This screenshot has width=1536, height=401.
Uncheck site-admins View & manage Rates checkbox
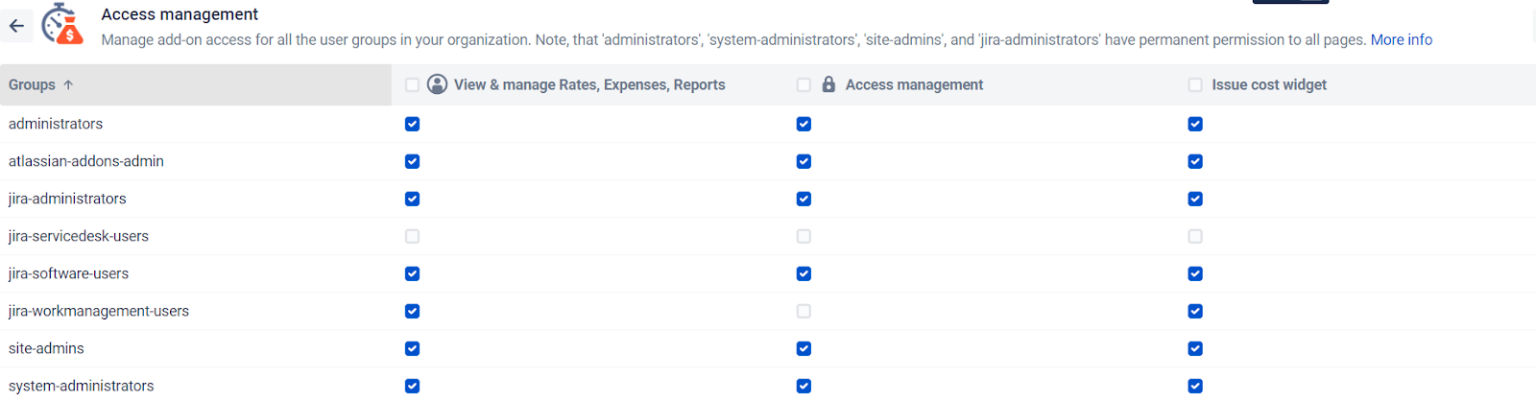[413, 348]
